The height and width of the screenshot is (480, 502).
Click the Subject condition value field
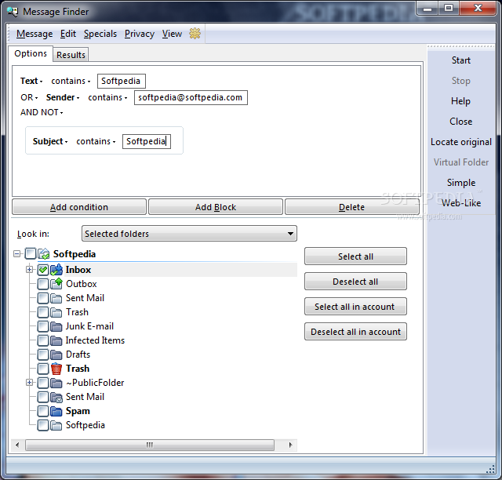(x=147, y=141)
